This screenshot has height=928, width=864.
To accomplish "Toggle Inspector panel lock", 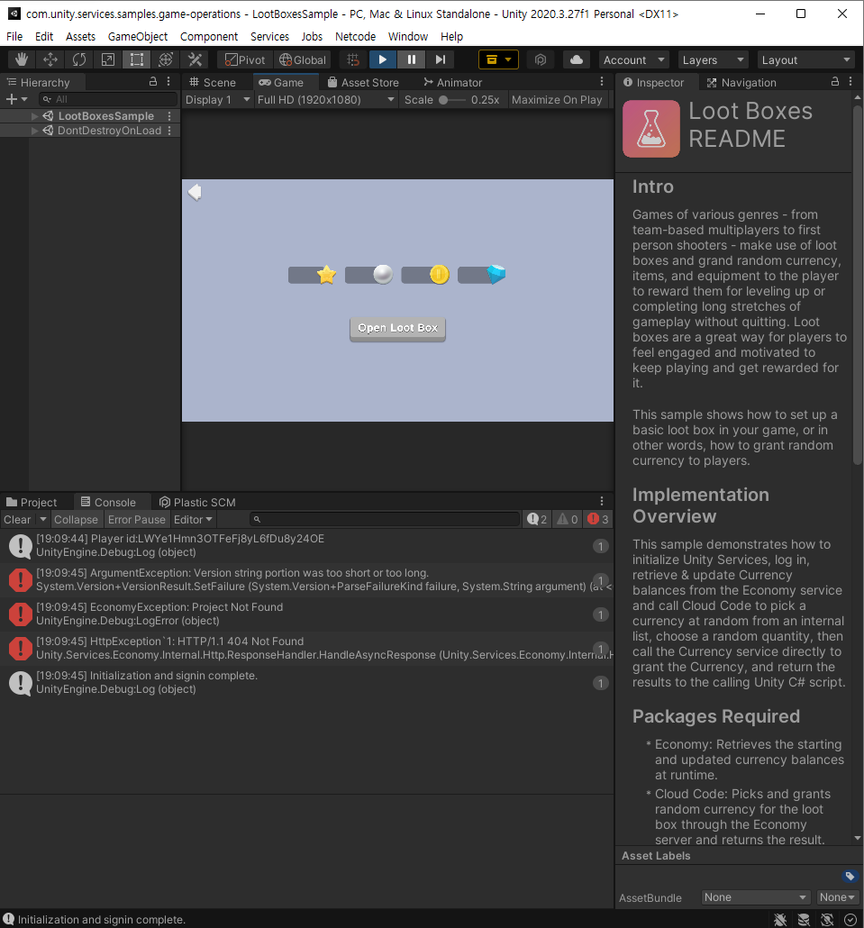I will (x=835, y=82).
